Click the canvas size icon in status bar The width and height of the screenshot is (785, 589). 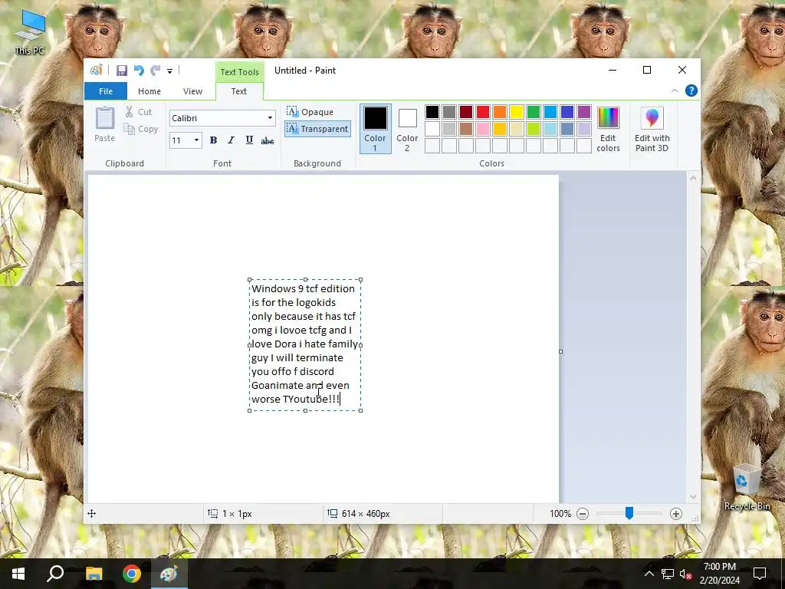(x=333, y=513)
